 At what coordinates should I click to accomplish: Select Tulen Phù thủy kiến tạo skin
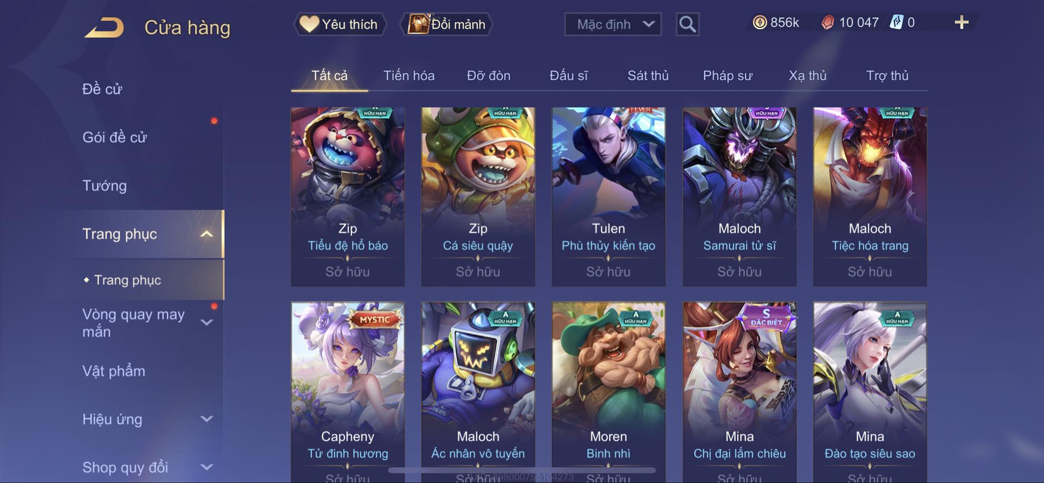[608, 196]
